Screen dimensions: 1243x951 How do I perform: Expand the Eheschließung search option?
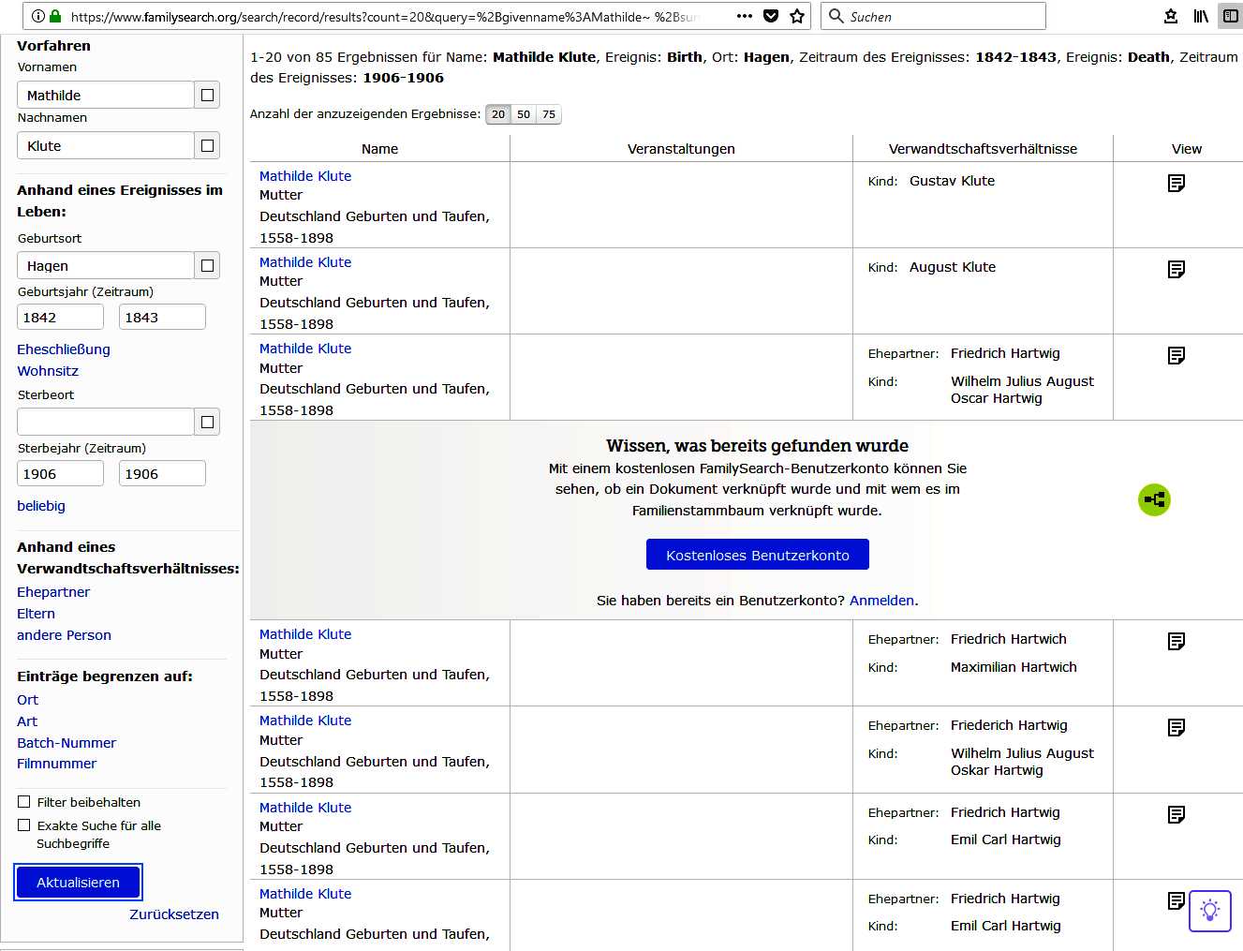tap(64, 349)
